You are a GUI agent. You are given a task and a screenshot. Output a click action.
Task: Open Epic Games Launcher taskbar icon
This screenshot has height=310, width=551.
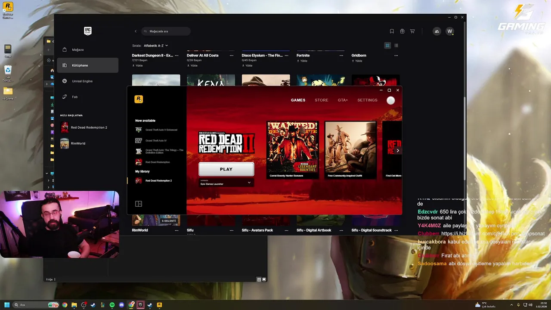click(140, 305)
